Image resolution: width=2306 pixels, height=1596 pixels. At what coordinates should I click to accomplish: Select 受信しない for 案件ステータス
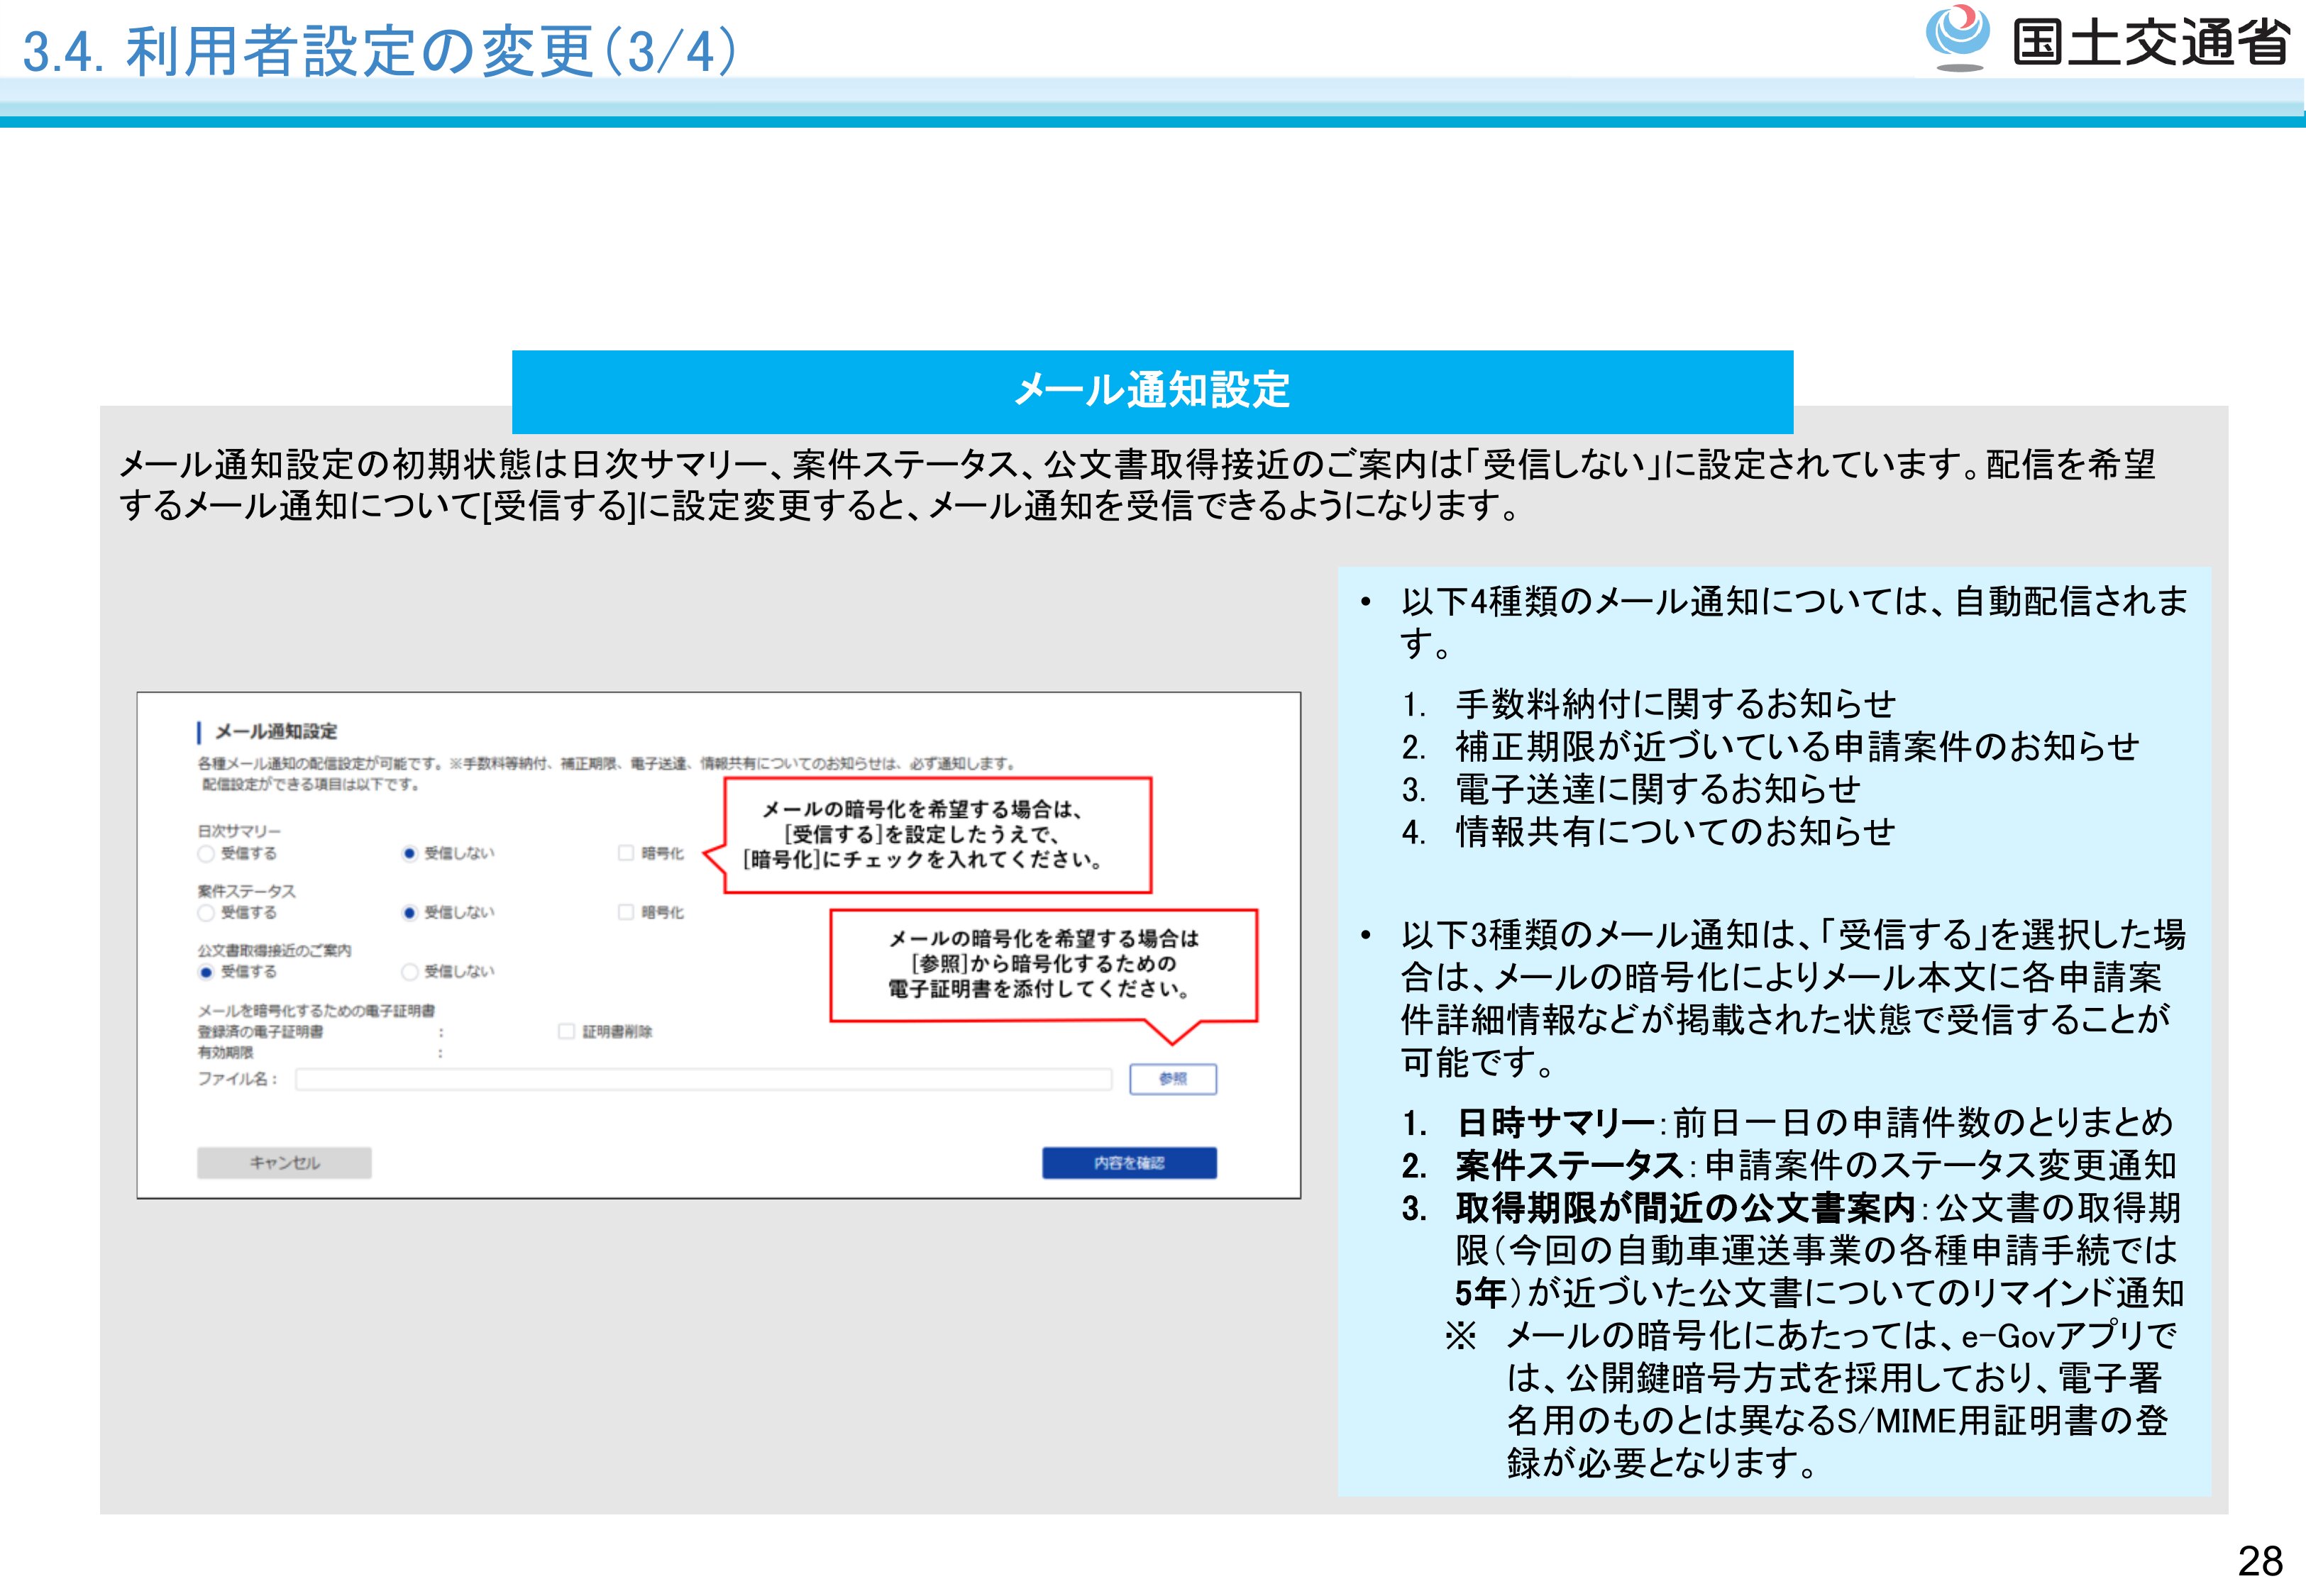(409, 912)
